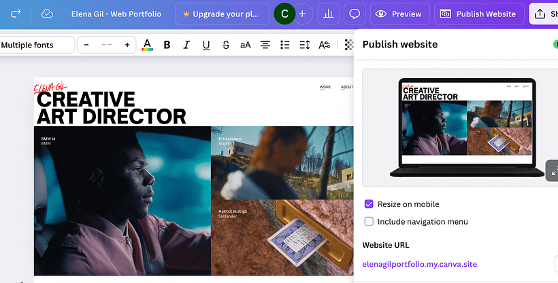Edit the font size value field

[107, 45]
